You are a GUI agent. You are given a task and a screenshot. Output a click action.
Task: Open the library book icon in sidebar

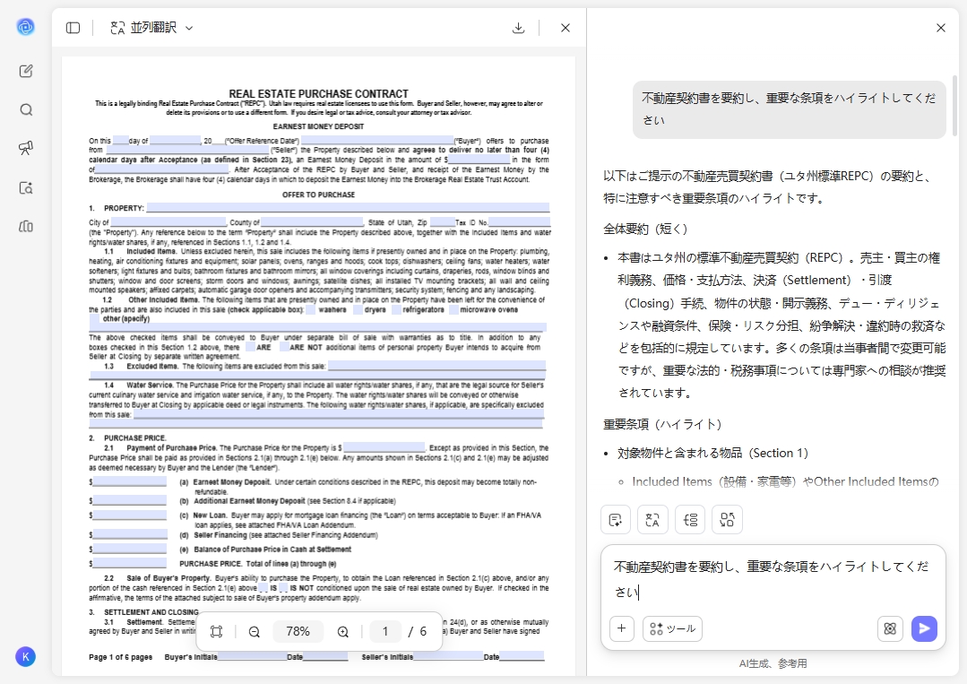click(26, 226)
